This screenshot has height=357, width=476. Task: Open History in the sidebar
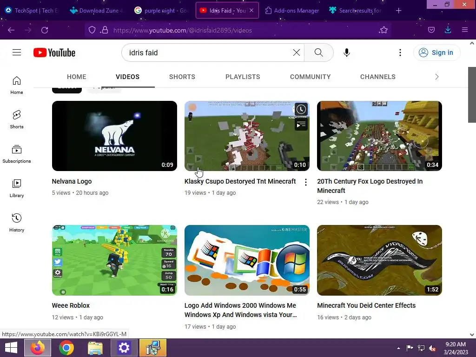(x=17, y=223)
